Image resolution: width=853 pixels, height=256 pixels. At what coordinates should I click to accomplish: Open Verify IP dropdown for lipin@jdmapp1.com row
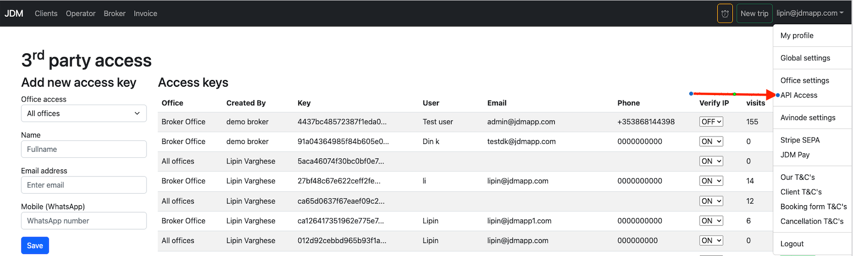[x=711, y=221]
